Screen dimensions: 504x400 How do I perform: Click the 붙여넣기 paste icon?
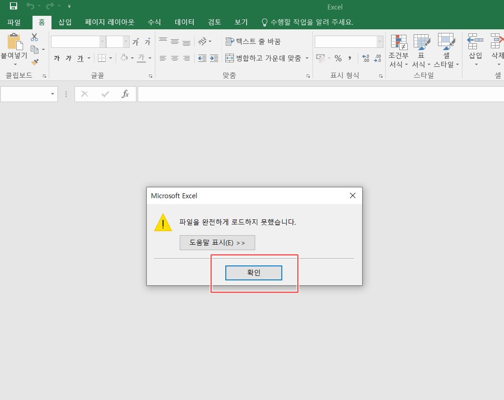tap(15, 42)
